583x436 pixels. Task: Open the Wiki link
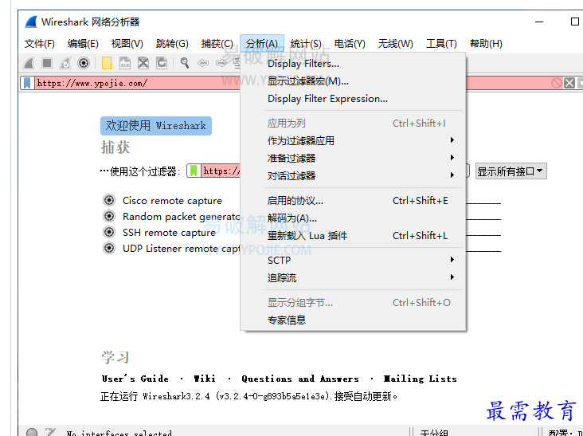tap(205, 379)
